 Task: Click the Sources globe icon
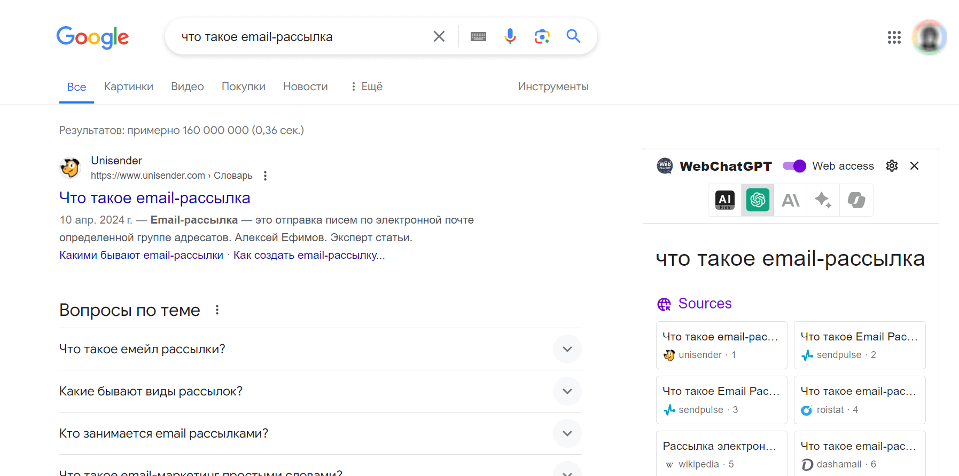tap(665, 304)
